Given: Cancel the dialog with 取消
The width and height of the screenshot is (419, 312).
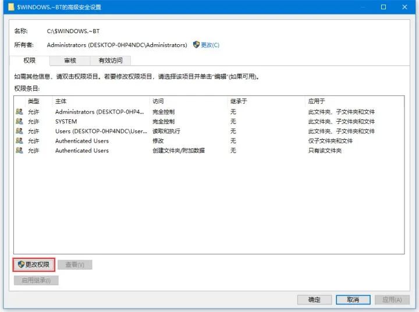Looking at the screenshot, I should [353, 300].
